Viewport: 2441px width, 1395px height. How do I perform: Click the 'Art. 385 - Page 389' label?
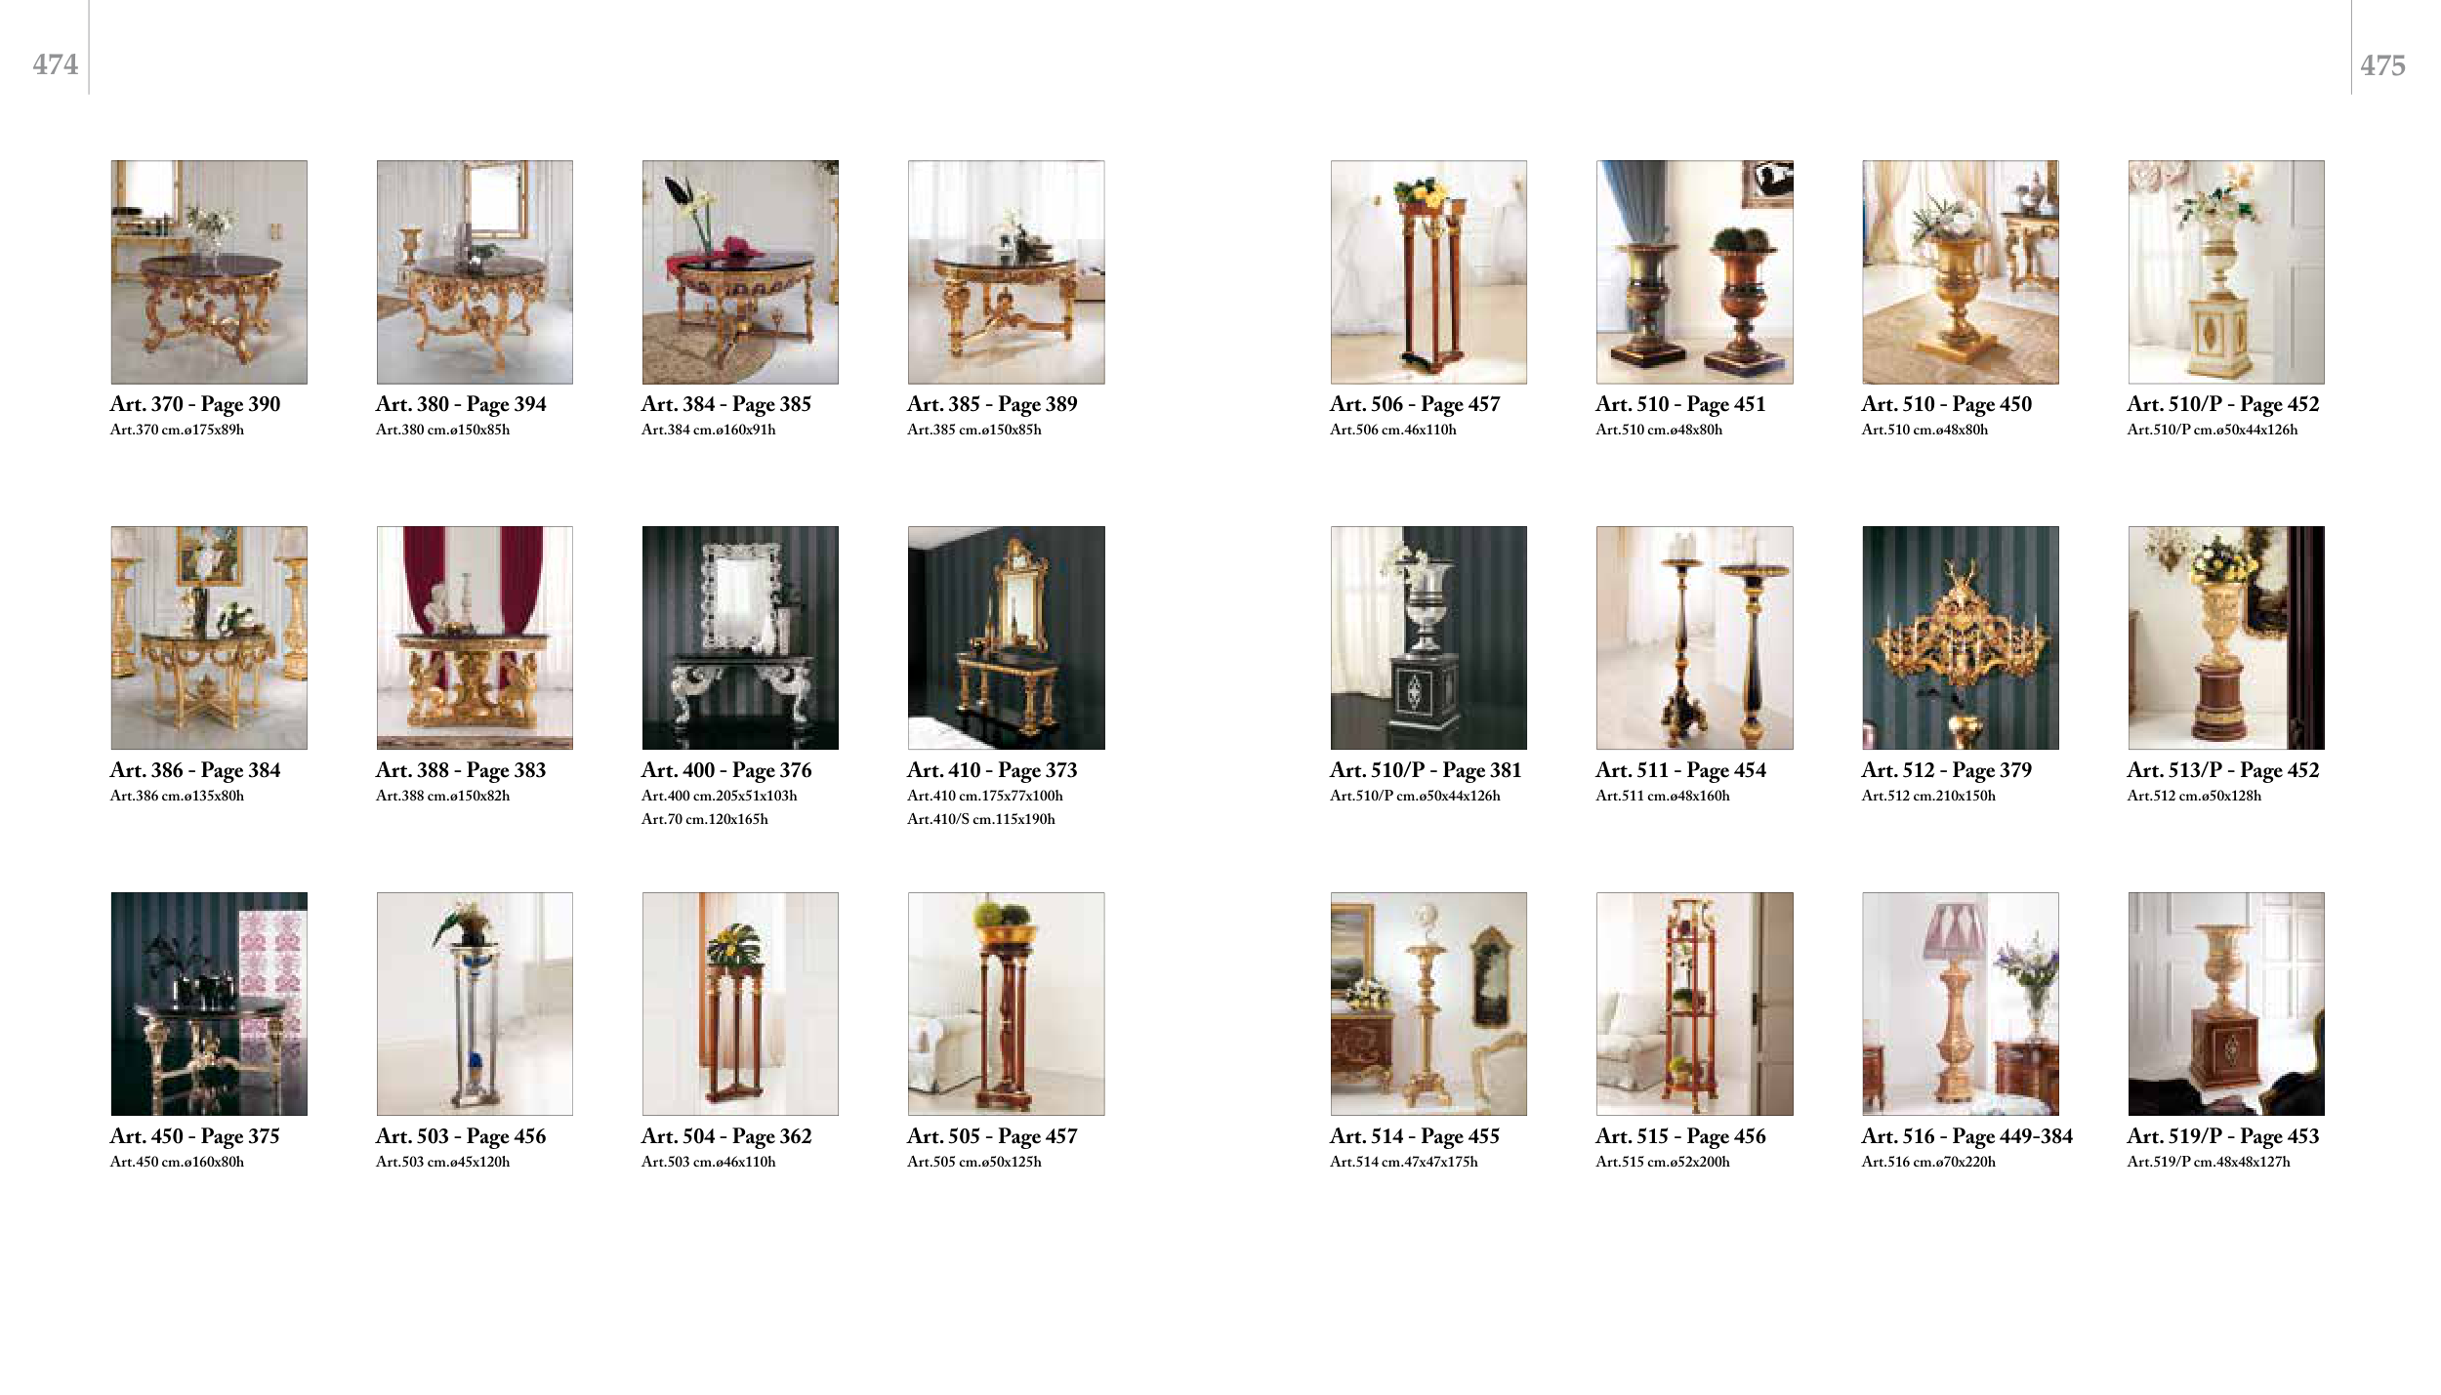coord(992,404)
